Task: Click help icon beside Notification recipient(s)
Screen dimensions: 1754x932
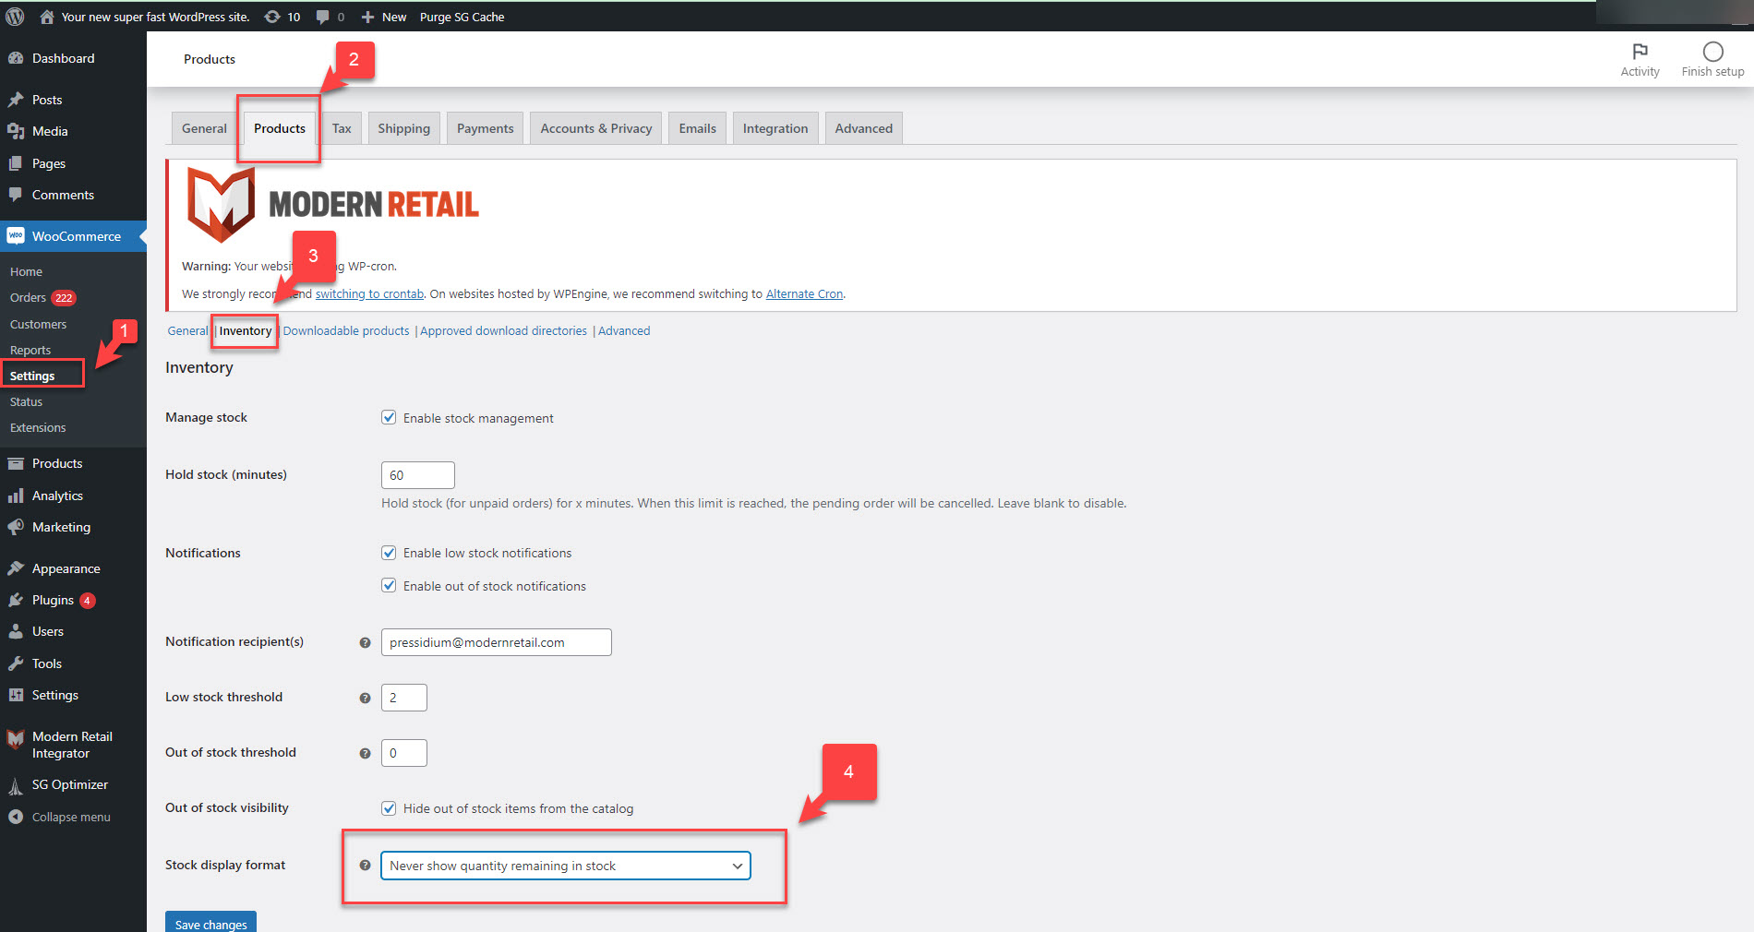Action: click(365, 642)
